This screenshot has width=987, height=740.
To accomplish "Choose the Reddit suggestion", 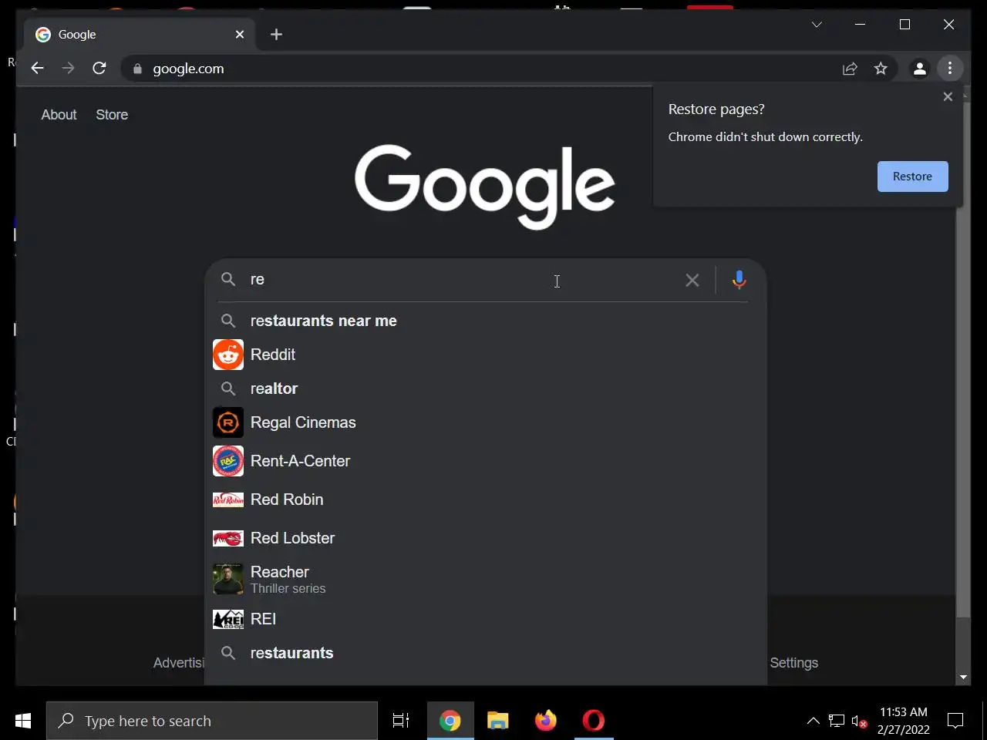I will [486, 355].
